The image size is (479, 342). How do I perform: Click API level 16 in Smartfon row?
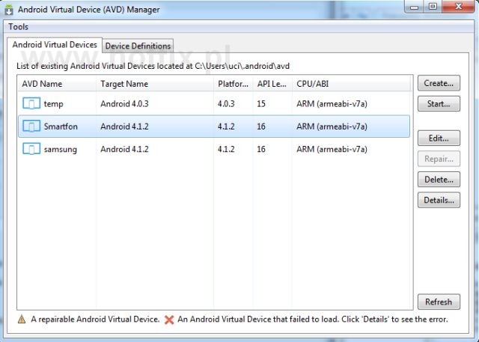pos(261,126)
